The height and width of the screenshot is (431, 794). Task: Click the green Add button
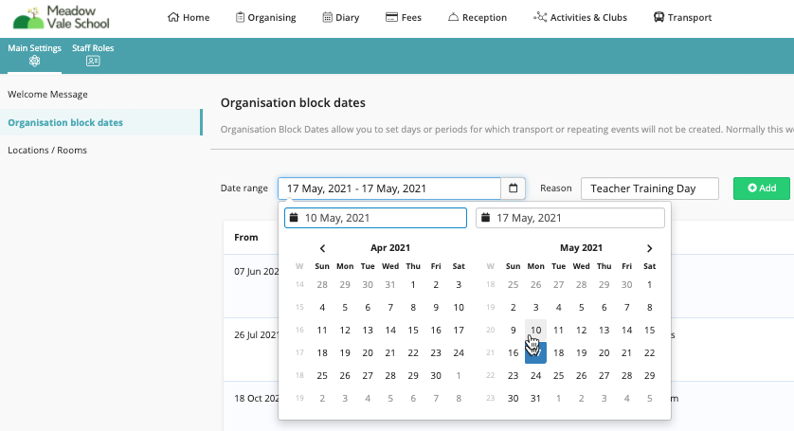coord(762,189)
